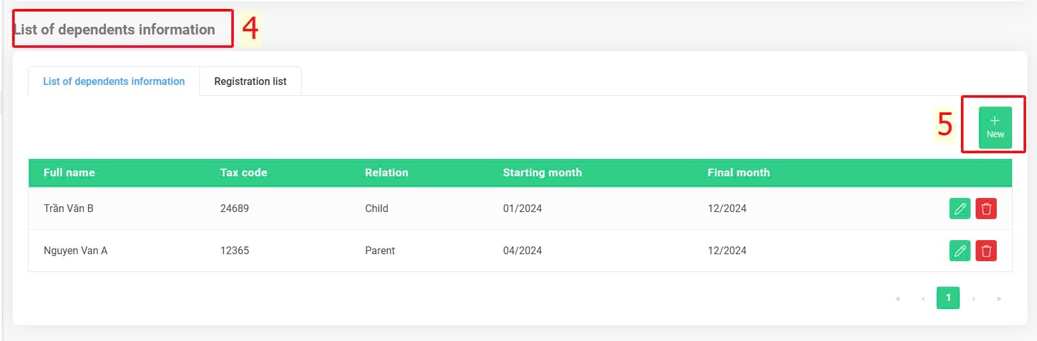The image size is (1037, 341).
Task: Go to the next page arrow
Action: click(973, 298)
